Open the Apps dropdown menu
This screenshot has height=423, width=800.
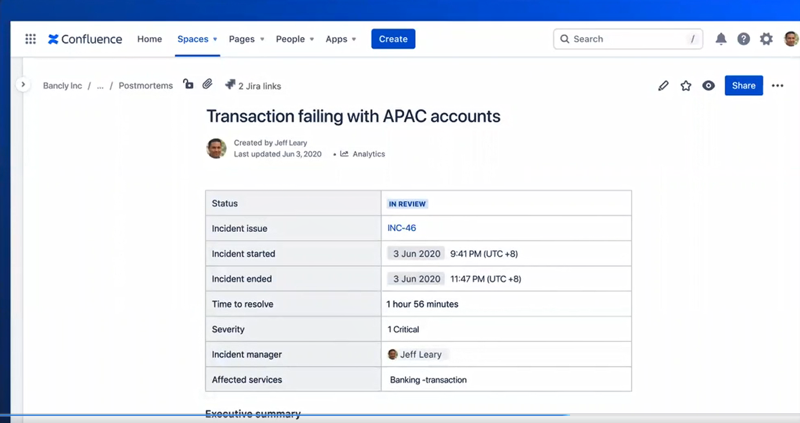[341, 39]
